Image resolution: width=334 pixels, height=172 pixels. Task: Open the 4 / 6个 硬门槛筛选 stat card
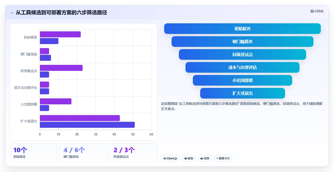pyautogui.click(x=84, y=152)
